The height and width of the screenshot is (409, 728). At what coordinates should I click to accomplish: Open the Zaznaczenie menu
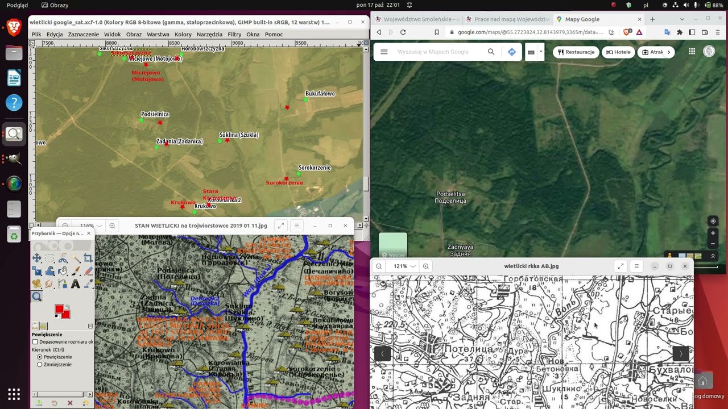click(84, 34)
